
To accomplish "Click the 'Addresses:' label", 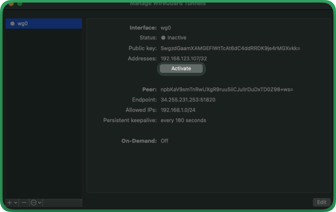I will (x=142, y=59).
